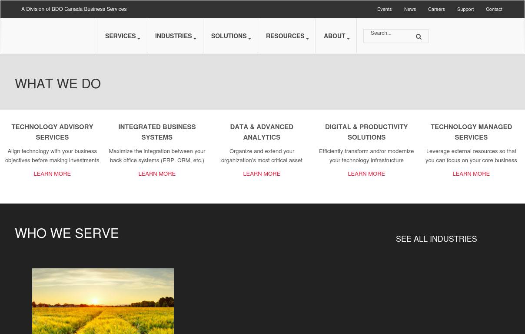Open the About navigation menu
This screenshot has width=525, height=334.
coord(336,37)
